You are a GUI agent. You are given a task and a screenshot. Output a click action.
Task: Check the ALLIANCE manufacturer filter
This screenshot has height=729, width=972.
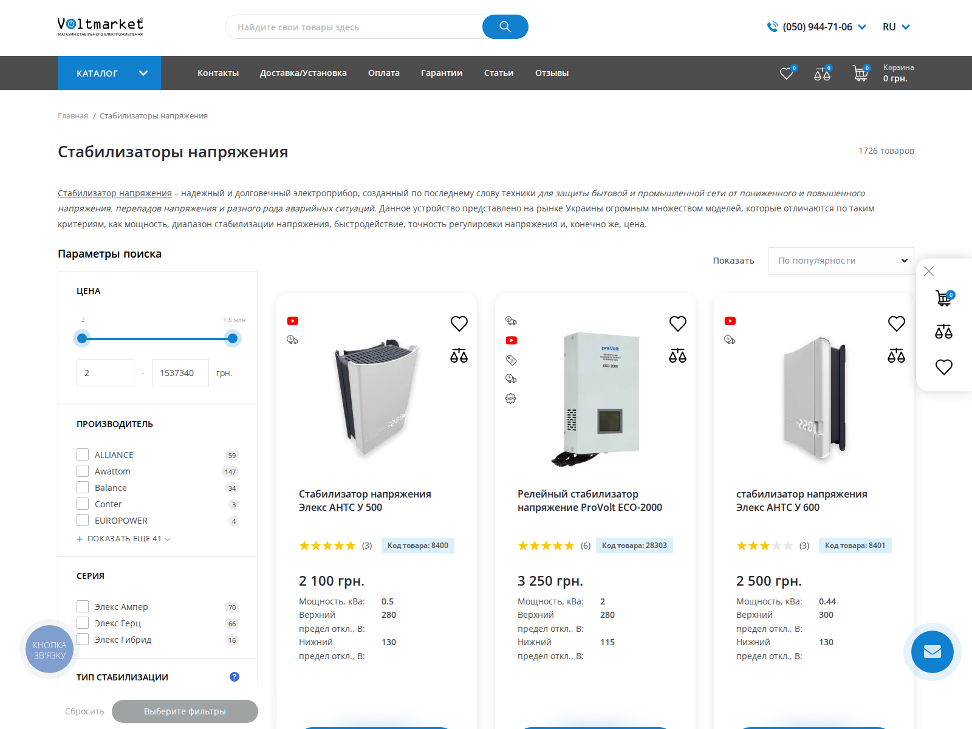pyautogui.click(x=83, y=454)
